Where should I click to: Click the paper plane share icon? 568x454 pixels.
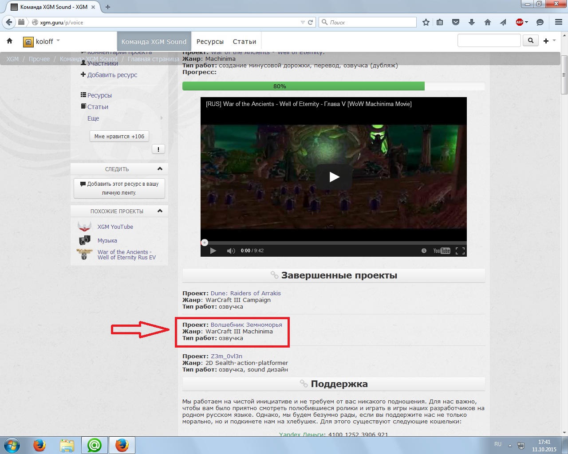click(x=503, y=22)
